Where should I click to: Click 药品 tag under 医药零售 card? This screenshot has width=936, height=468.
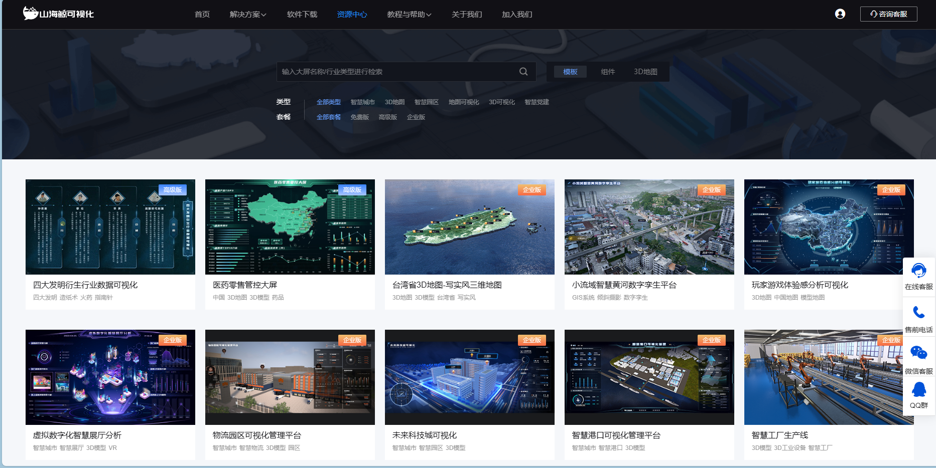(x=278, y=298)
